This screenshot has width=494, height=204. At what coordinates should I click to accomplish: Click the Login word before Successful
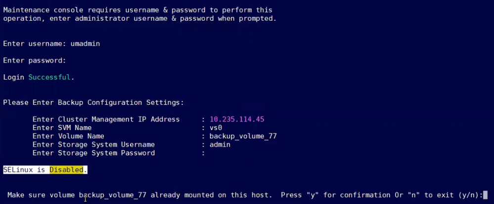pos(13,77)
